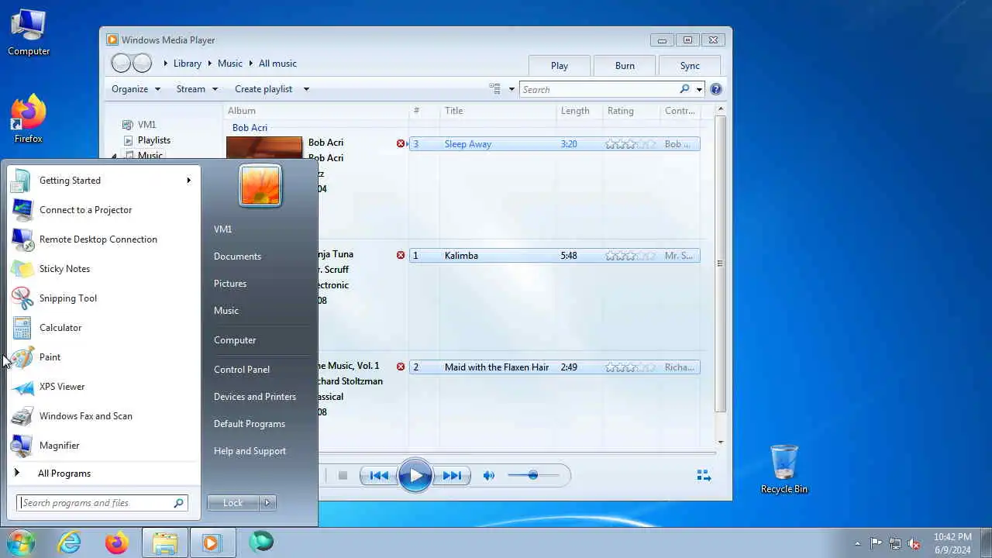This screenshot has width=992, height=558.
Task: Open the Organize menu
Action: pos(136,89)
